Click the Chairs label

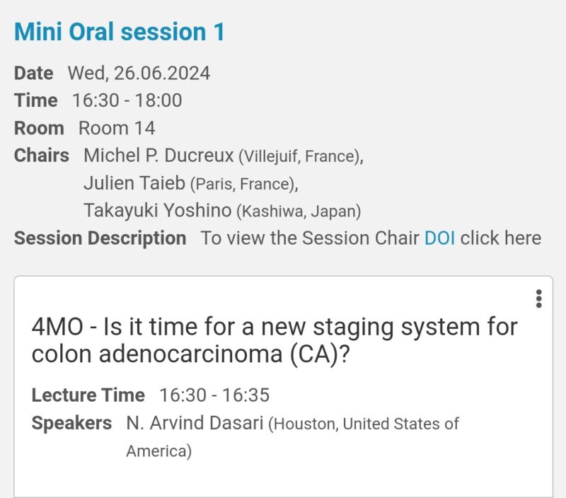point(42,156)
